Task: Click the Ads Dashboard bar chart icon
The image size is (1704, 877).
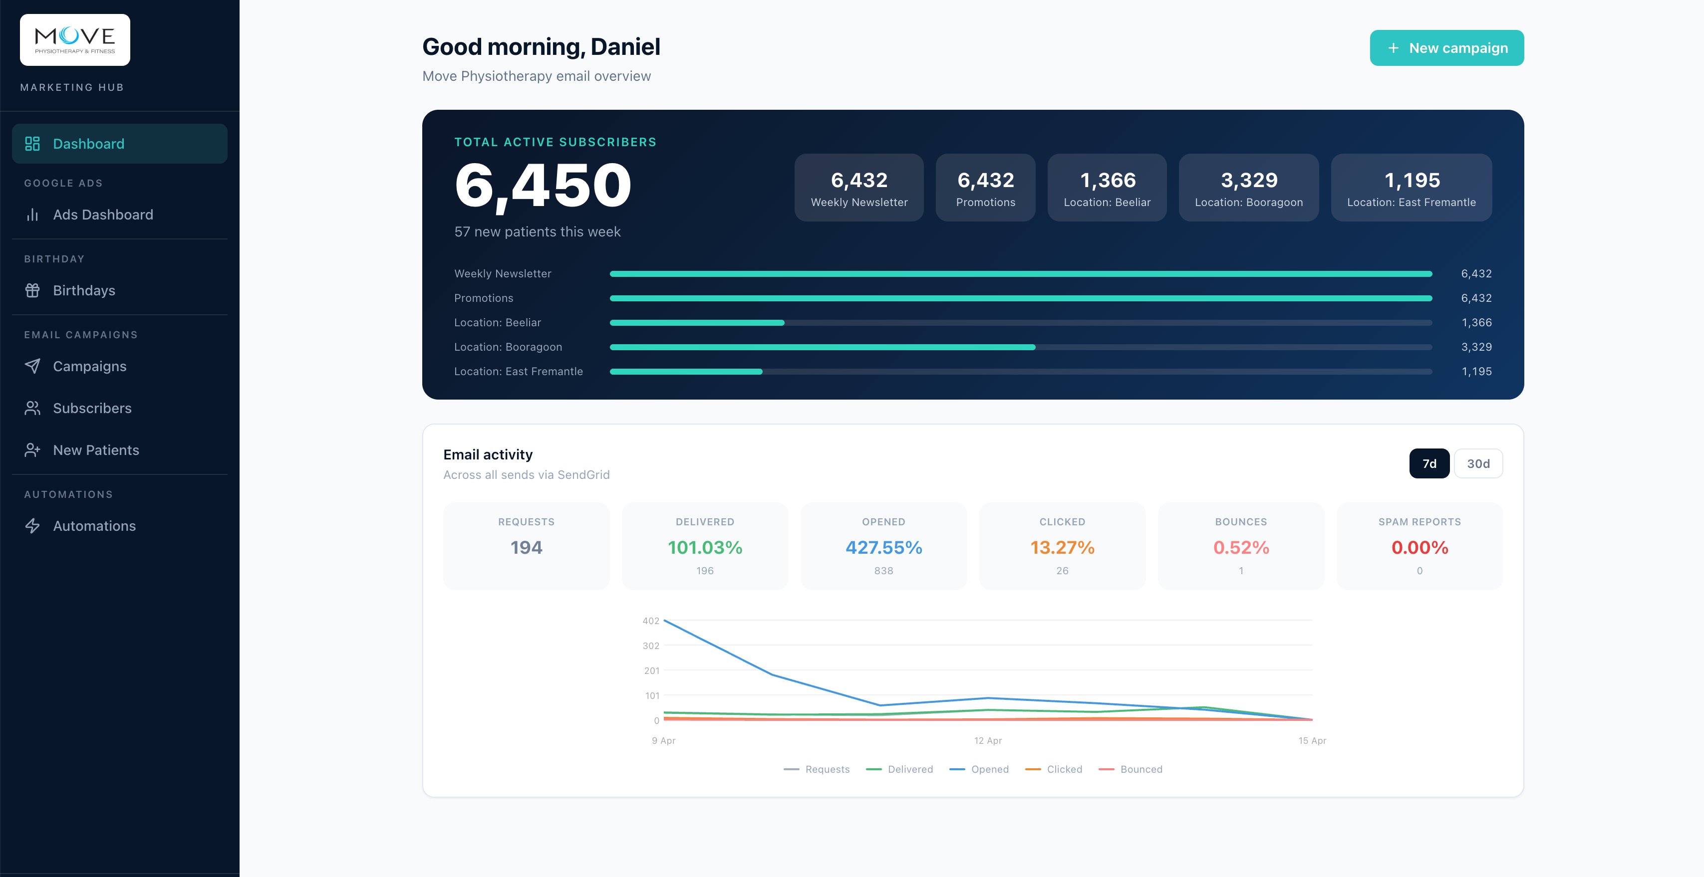Action: pos(33,215)
